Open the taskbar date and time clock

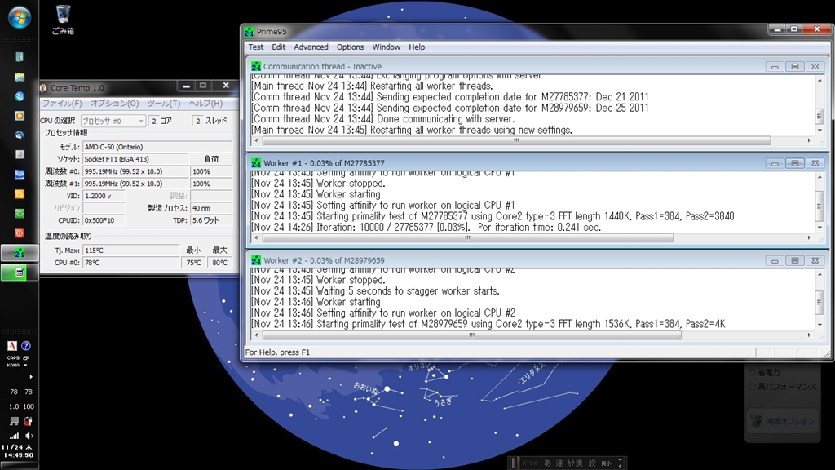[x=18, y=451]
